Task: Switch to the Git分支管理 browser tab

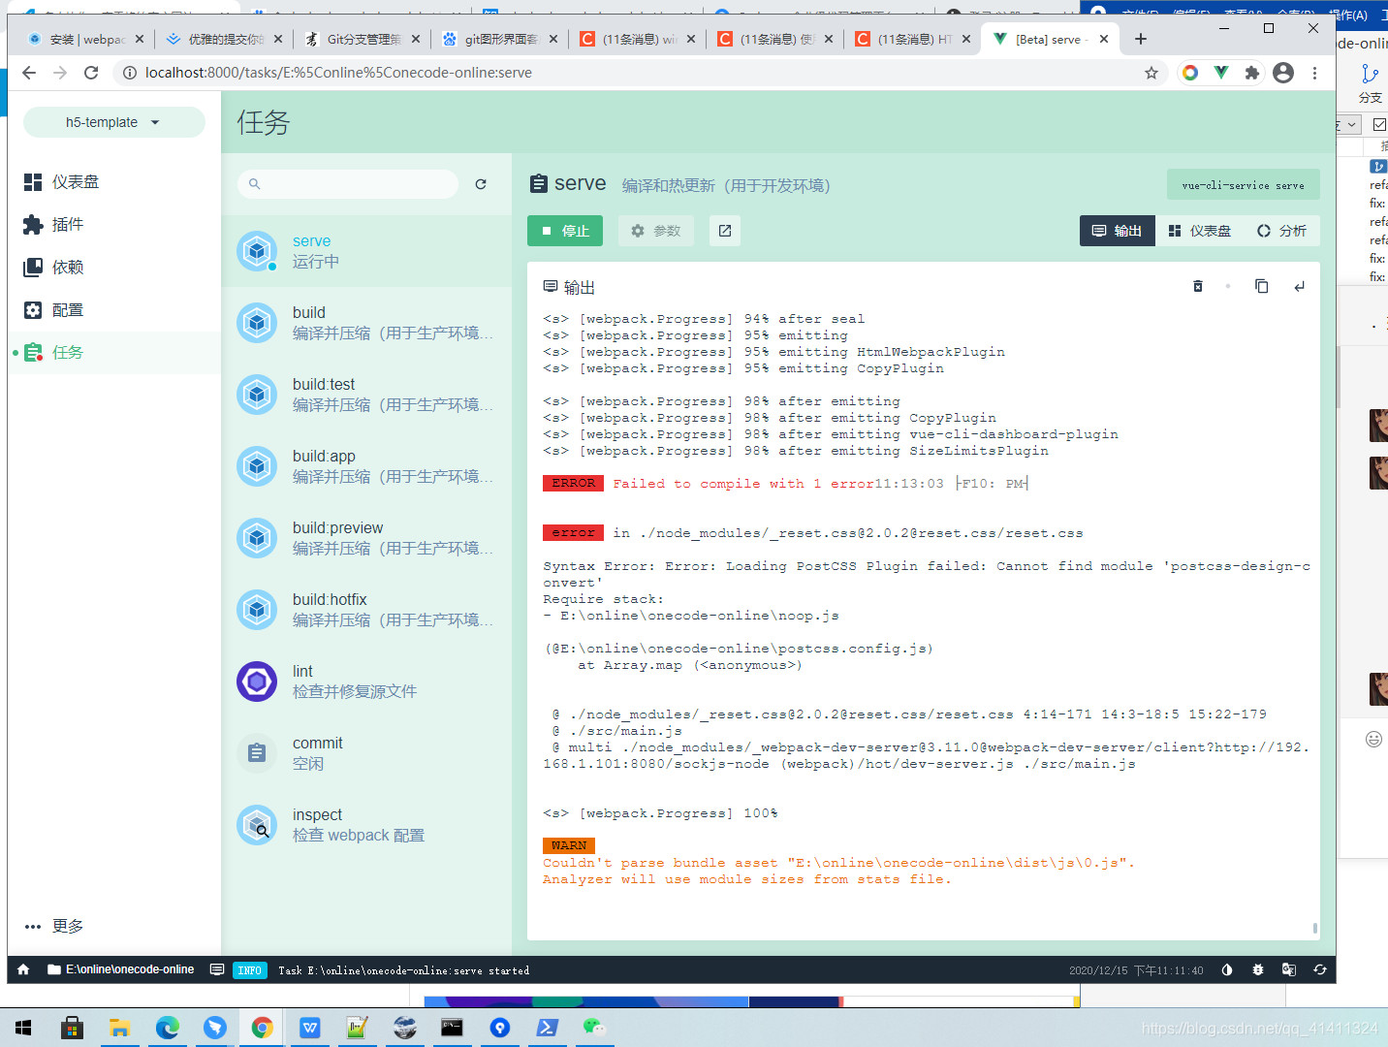Action: click(x=362, y=39)
